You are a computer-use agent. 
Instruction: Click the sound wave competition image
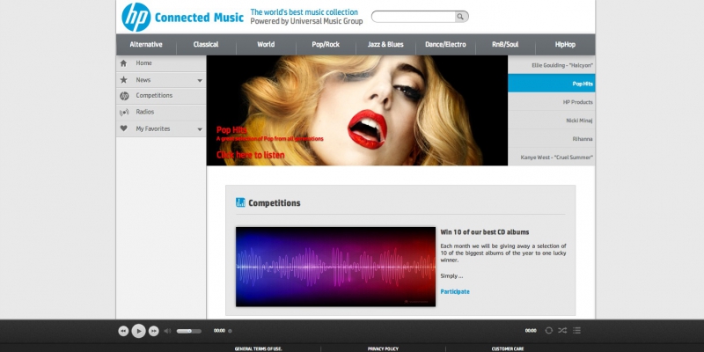(x=335, y=267)
